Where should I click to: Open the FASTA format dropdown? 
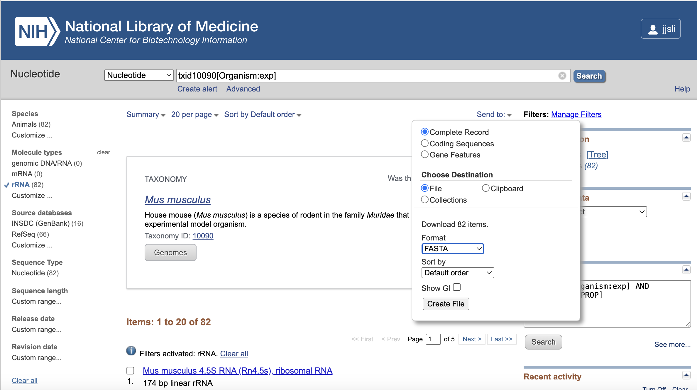click(x=453, y=249)
